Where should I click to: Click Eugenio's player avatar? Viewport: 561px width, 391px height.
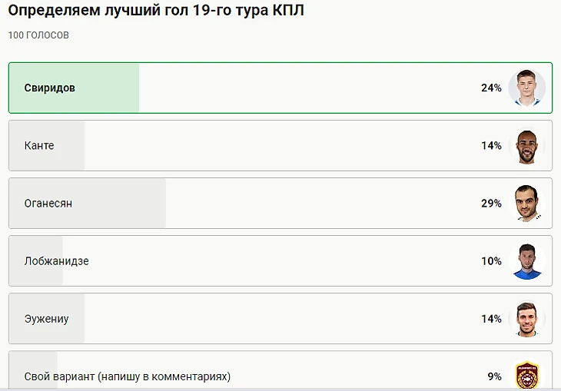526,319
